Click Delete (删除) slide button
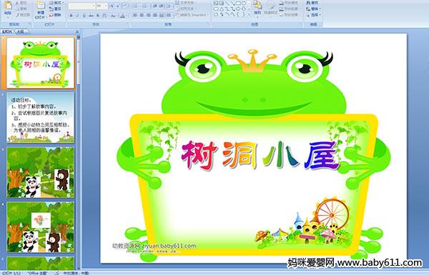Viewport: 429px width, 275px height. [x=55, y=15]
